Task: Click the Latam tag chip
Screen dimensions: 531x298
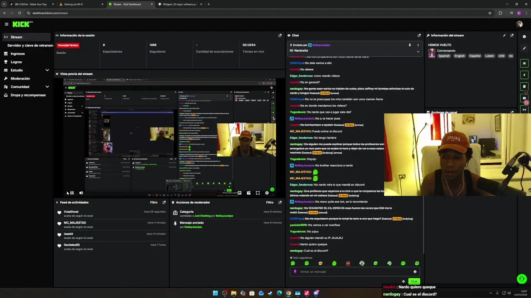Action: 490,56
